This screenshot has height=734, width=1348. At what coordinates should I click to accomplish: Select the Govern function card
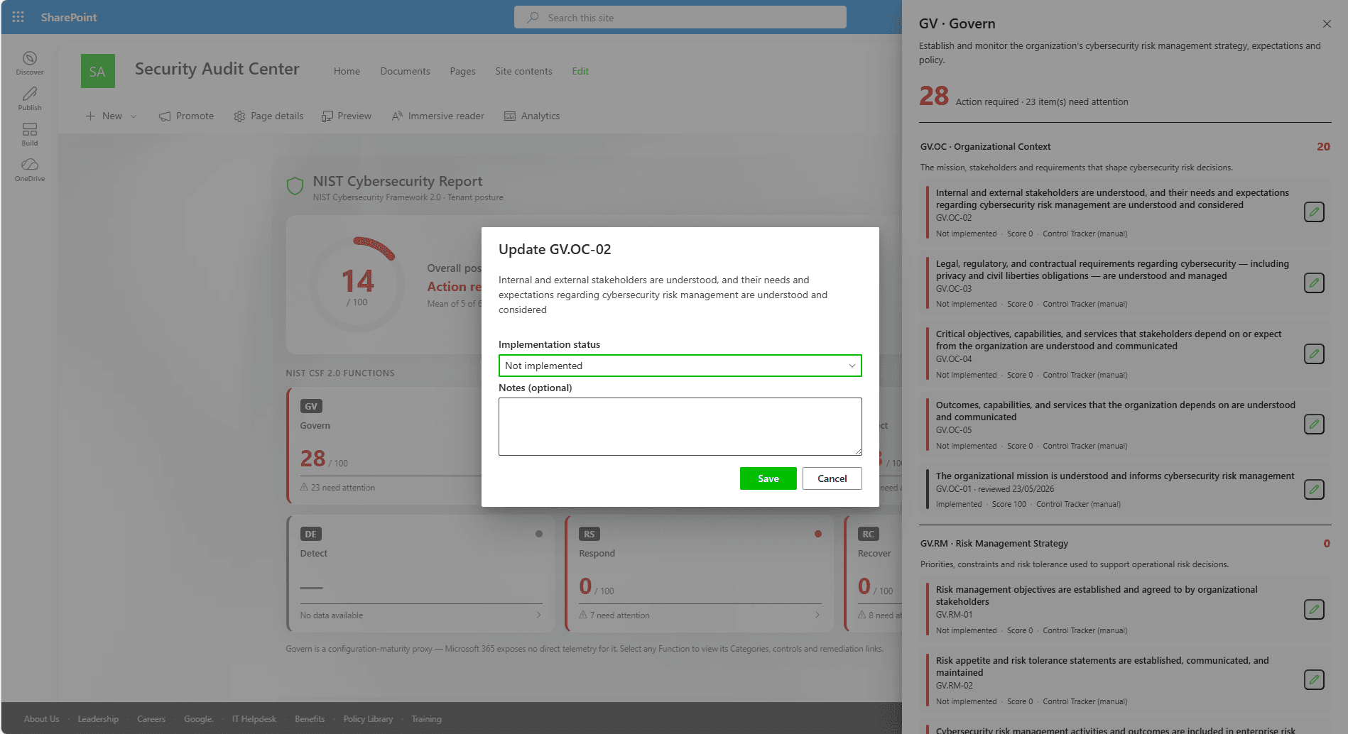coord(384,446)
